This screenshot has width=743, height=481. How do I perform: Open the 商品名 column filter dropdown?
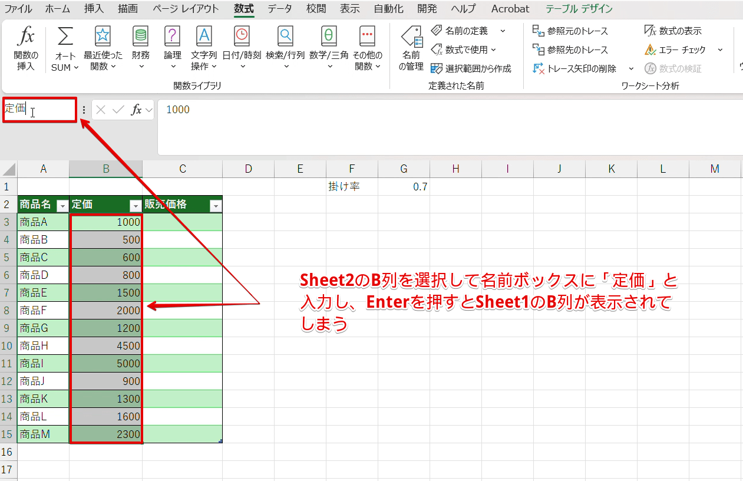click(62, 206)
